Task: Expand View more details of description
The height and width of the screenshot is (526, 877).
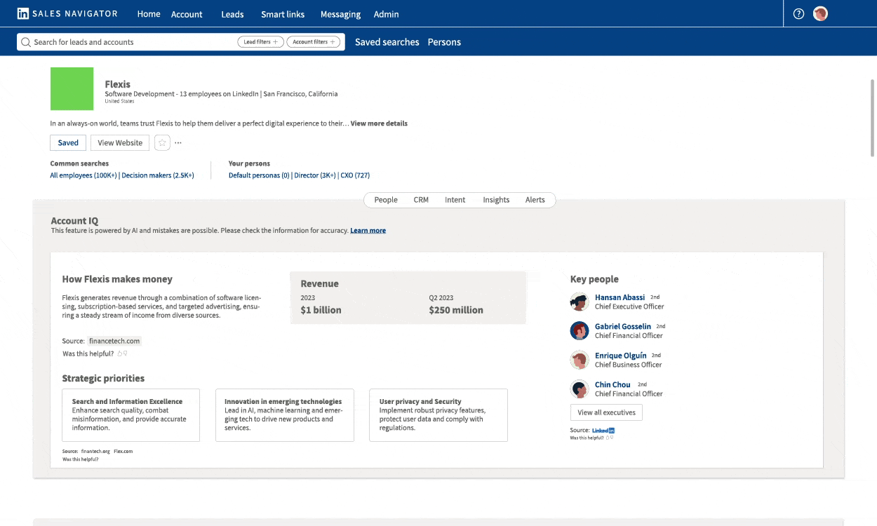Action: tap(379, 123)
